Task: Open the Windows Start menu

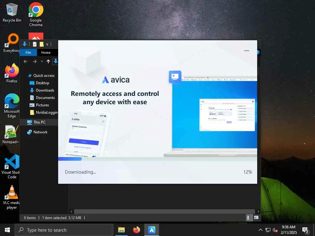Action: point(7,230)
